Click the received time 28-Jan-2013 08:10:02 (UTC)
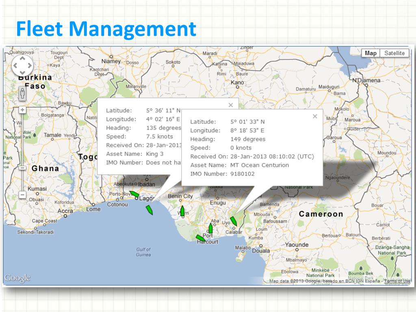 tap(272, 156)
